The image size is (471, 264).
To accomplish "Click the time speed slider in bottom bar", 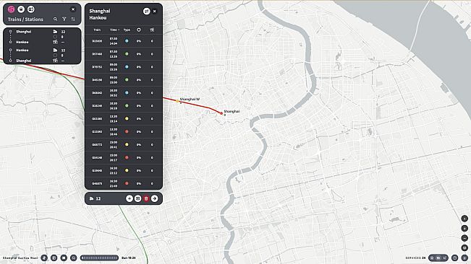I will 100,258.
